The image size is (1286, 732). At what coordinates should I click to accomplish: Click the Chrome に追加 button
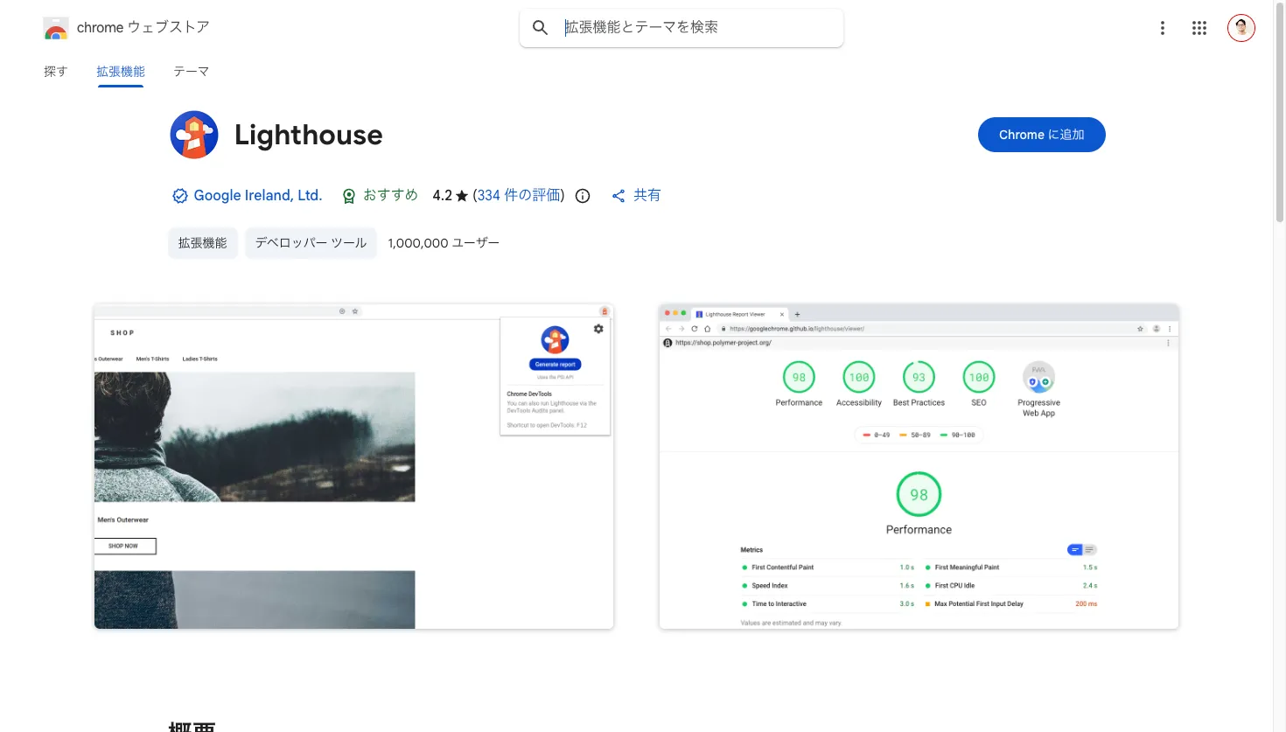click(x=1042, y=135)
